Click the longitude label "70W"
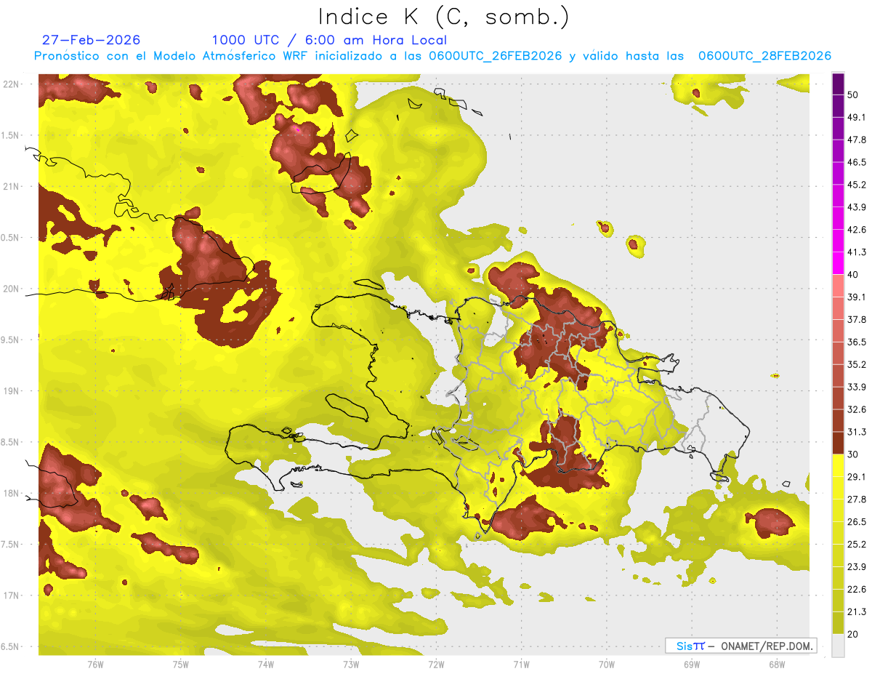This screenshot has height=674, width=872. [x=606, y=664]
